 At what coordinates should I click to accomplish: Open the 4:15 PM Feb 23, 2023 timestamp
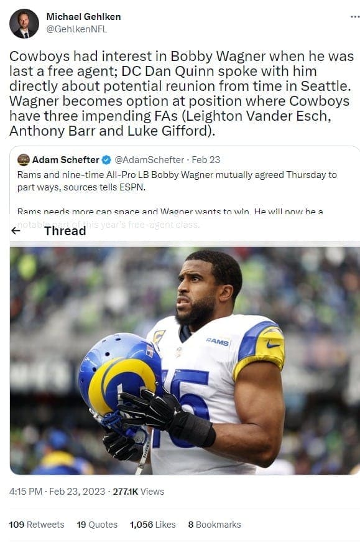pos(57,491)
